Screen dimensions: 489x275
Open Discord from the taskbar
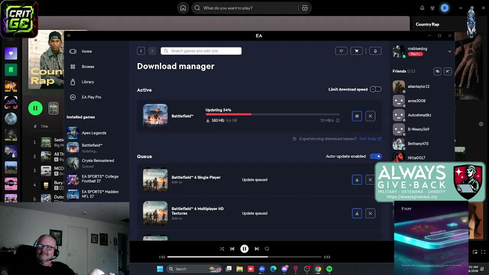click(285, 269)
